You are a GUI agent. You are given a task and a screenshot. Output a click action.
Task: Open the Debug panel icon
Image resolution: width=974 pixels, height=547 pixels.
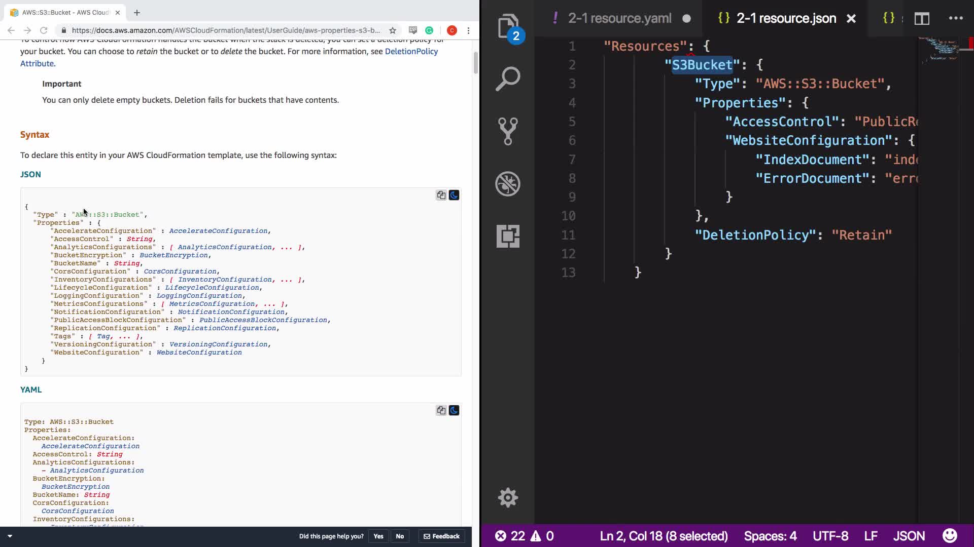507,183
